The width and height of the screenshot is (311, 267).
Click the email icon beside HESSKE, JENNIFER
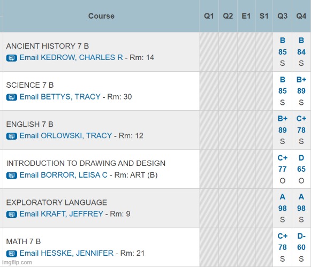point(11,254)
